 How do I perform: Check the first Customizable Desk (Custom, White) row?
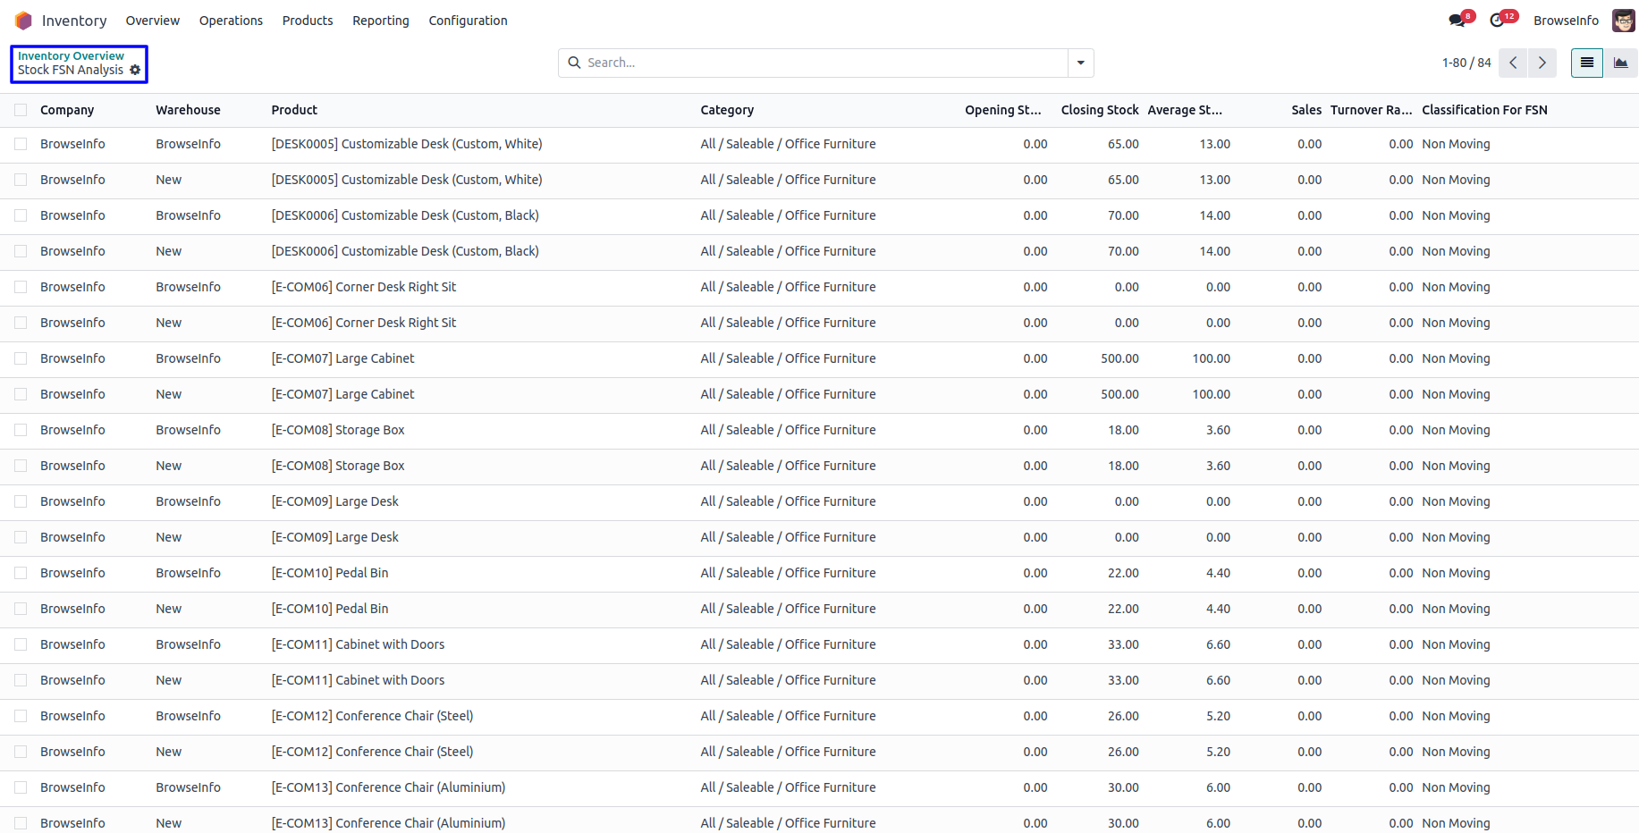click(x=21, y=144)
